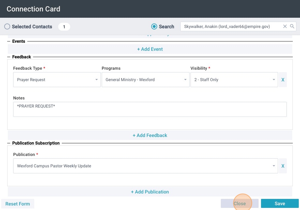This screenshot has width=300, height=210.
Task: Click + Add Feedback
Action: (x=150, y=135)
